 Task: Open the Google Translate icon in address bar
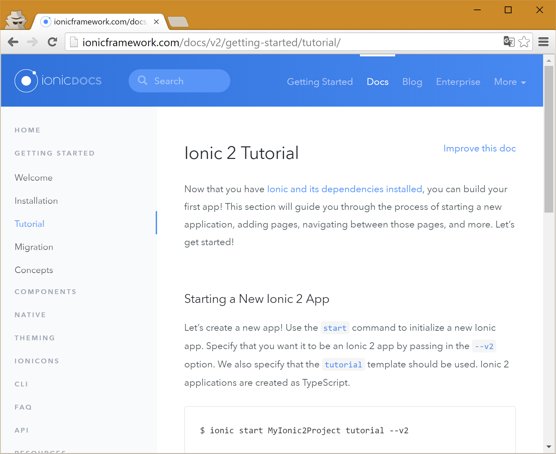pos(509,42)
